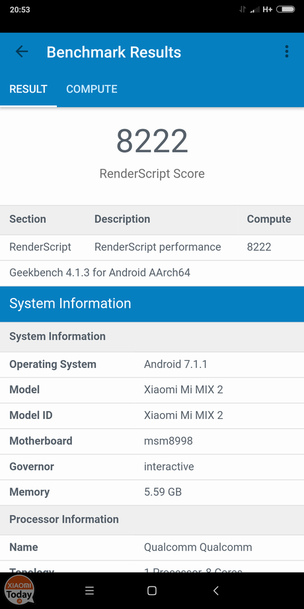Tap the RenderScript Score label
The image size is (304, 609).
coord(152,173)
